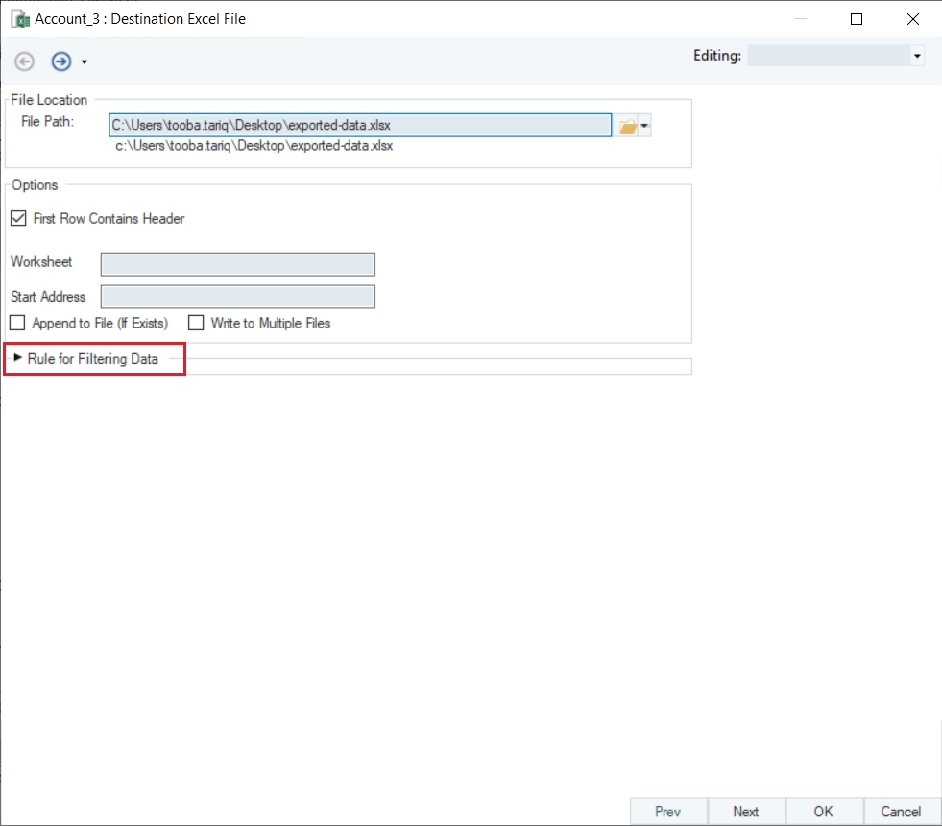Tick the Write to Multiple Files checkbox
Screen dimensions: 942x826
click(x=196, y=324)
